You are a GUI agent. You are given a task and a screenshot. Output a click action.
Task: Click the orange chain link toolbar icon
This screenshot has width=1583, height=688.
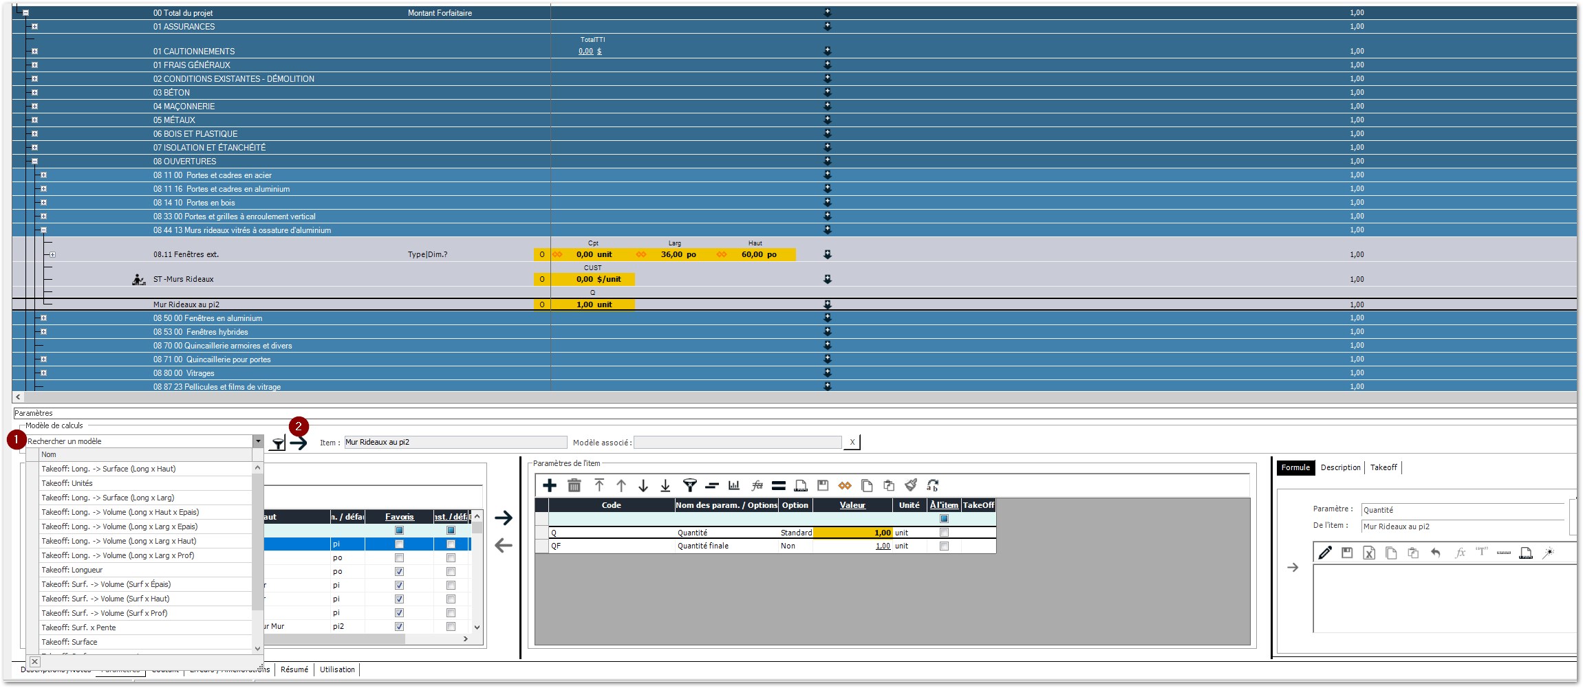point(845,486)
